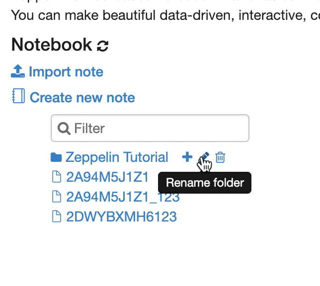
Task: Refresh the Notebook list via reload icon
Action: click(x=102, y=46)
